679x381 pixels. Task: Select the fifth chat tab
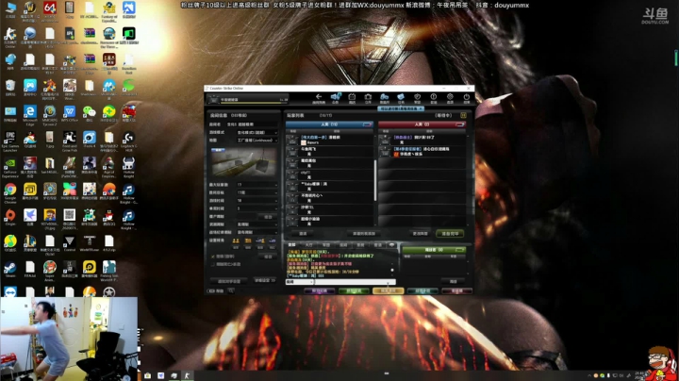click(x=360, y=245)
